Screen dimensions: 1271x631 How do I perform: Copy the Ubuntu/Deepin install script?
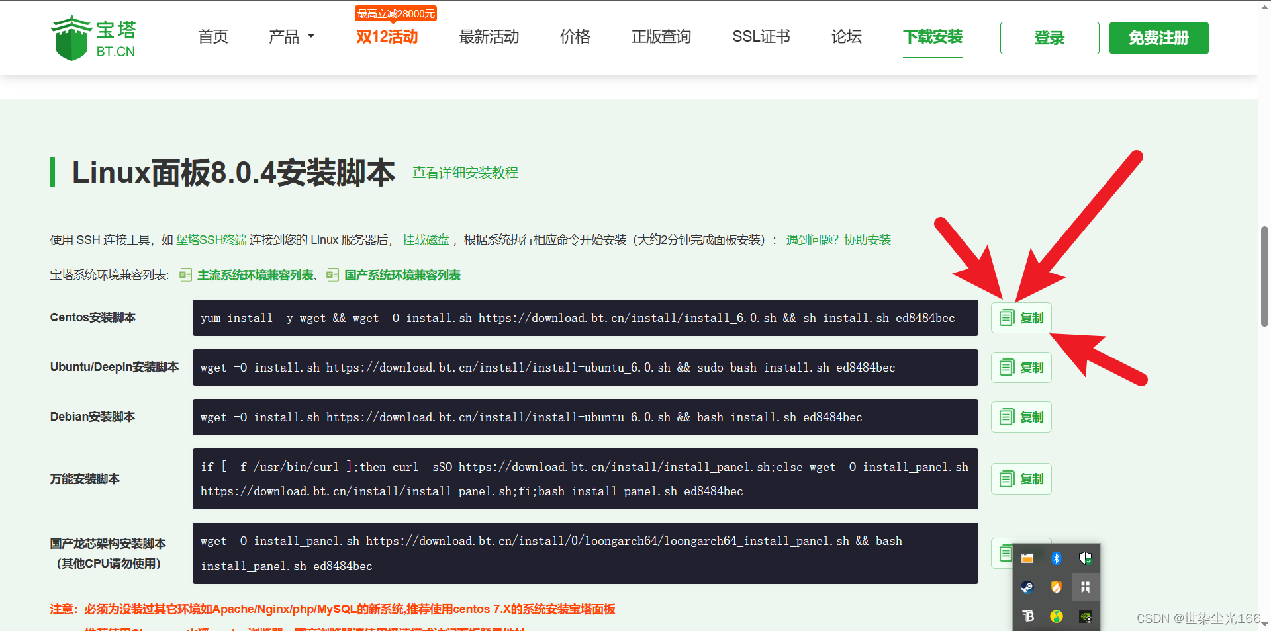[x=1021, y=368]
